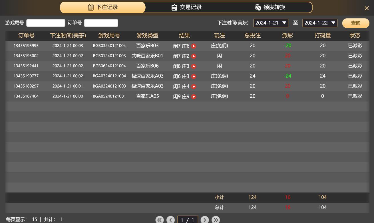This screenshot has height=223, width=374.
Task: Play replay for order 13435193002 result
Action: coord(194,56)
